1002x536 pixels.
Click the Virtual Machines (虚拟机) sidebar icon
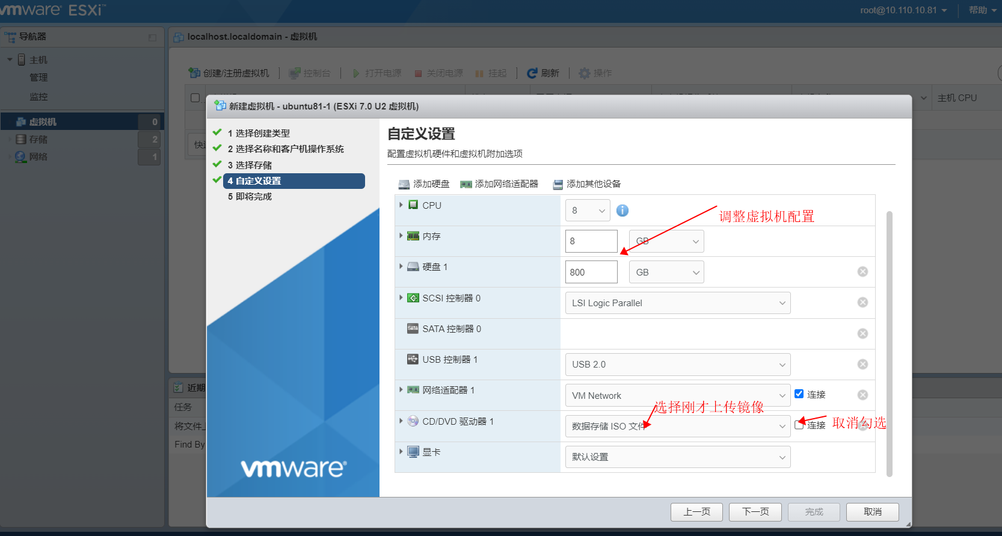click(x=21, y=122)
